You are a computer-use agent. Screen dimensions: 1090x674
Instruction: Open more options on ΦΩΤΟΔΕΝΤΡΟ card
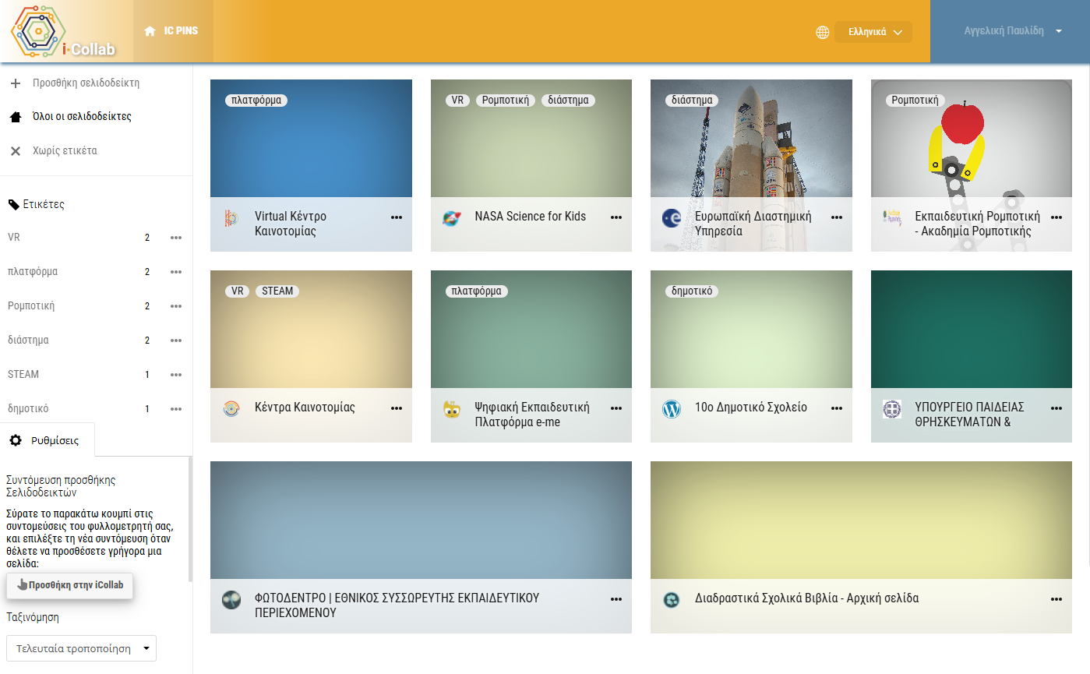(x=616, y=599)
